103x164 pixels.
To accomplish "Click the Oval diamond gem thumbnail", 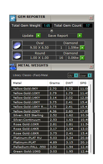I will [x=17, y=45].
